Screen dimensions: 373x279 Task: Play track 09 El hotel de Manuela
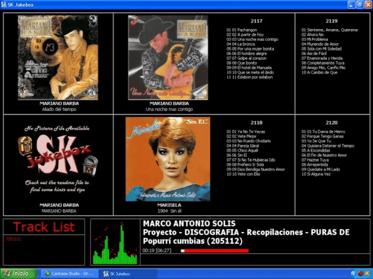coord(249,68)
